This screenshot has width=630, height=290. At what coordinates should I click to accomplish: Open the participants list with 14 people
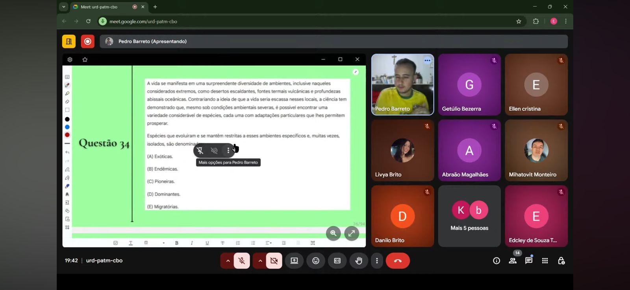click(512, 261)
